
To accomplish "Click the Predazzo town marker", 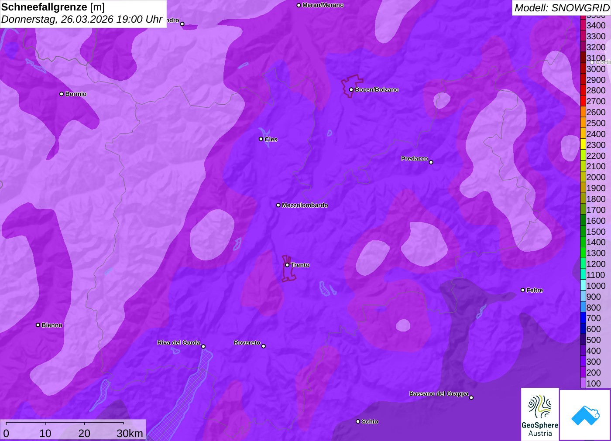I will [x=431, y=162].
